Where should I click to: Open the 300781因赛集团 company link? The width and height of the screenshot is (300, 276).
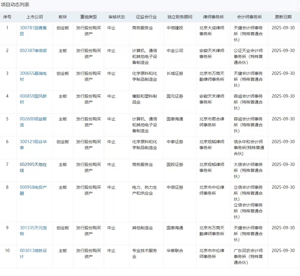[33, 31]
